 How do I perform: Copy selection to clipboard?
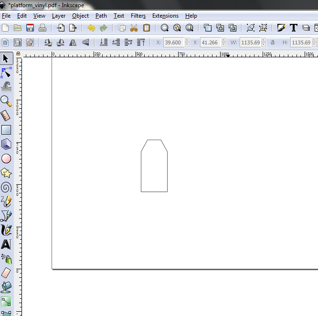point(122,28)
